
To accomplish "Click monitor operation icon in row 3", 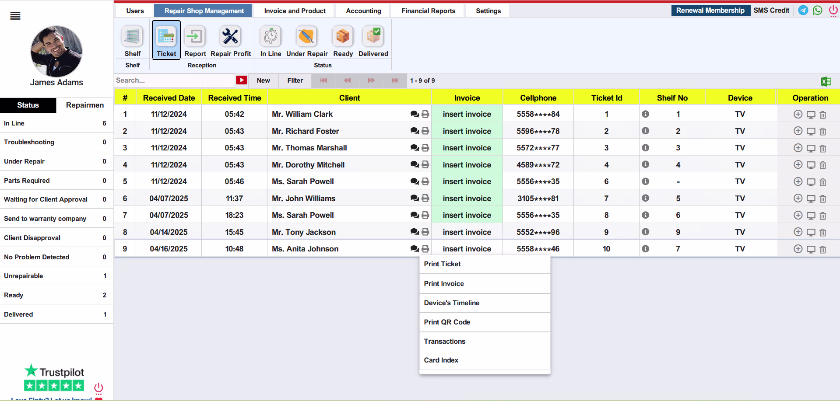I will pyautogui.click(x=811, y=148).
